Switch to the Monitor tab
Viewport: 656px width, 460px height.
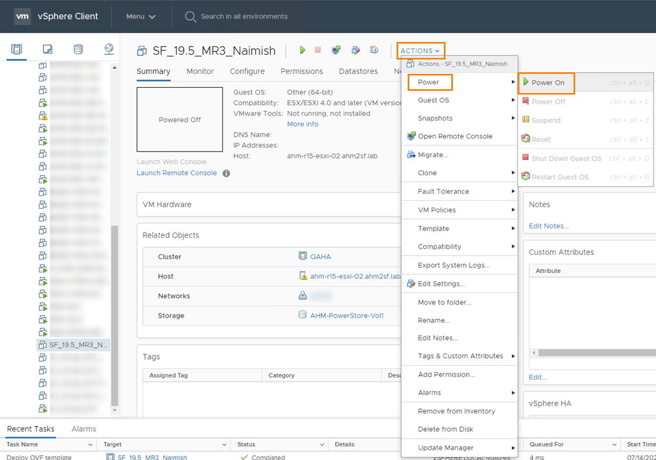tap(200, 71)
